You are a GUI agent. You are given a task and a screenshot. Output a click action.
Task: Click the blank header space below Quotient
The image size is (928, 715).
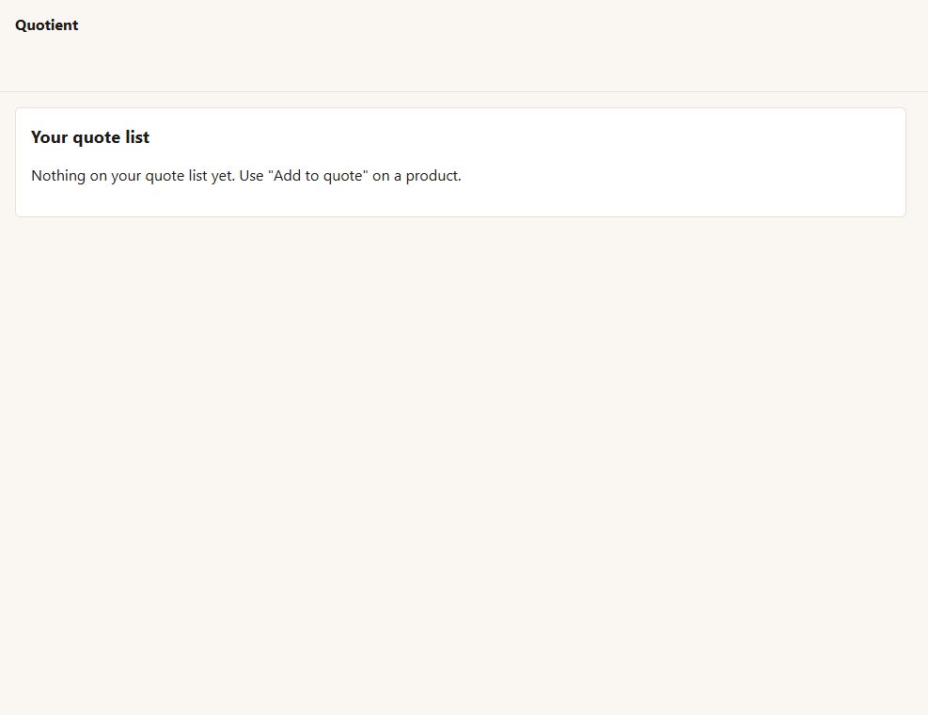tap(46, 62)
